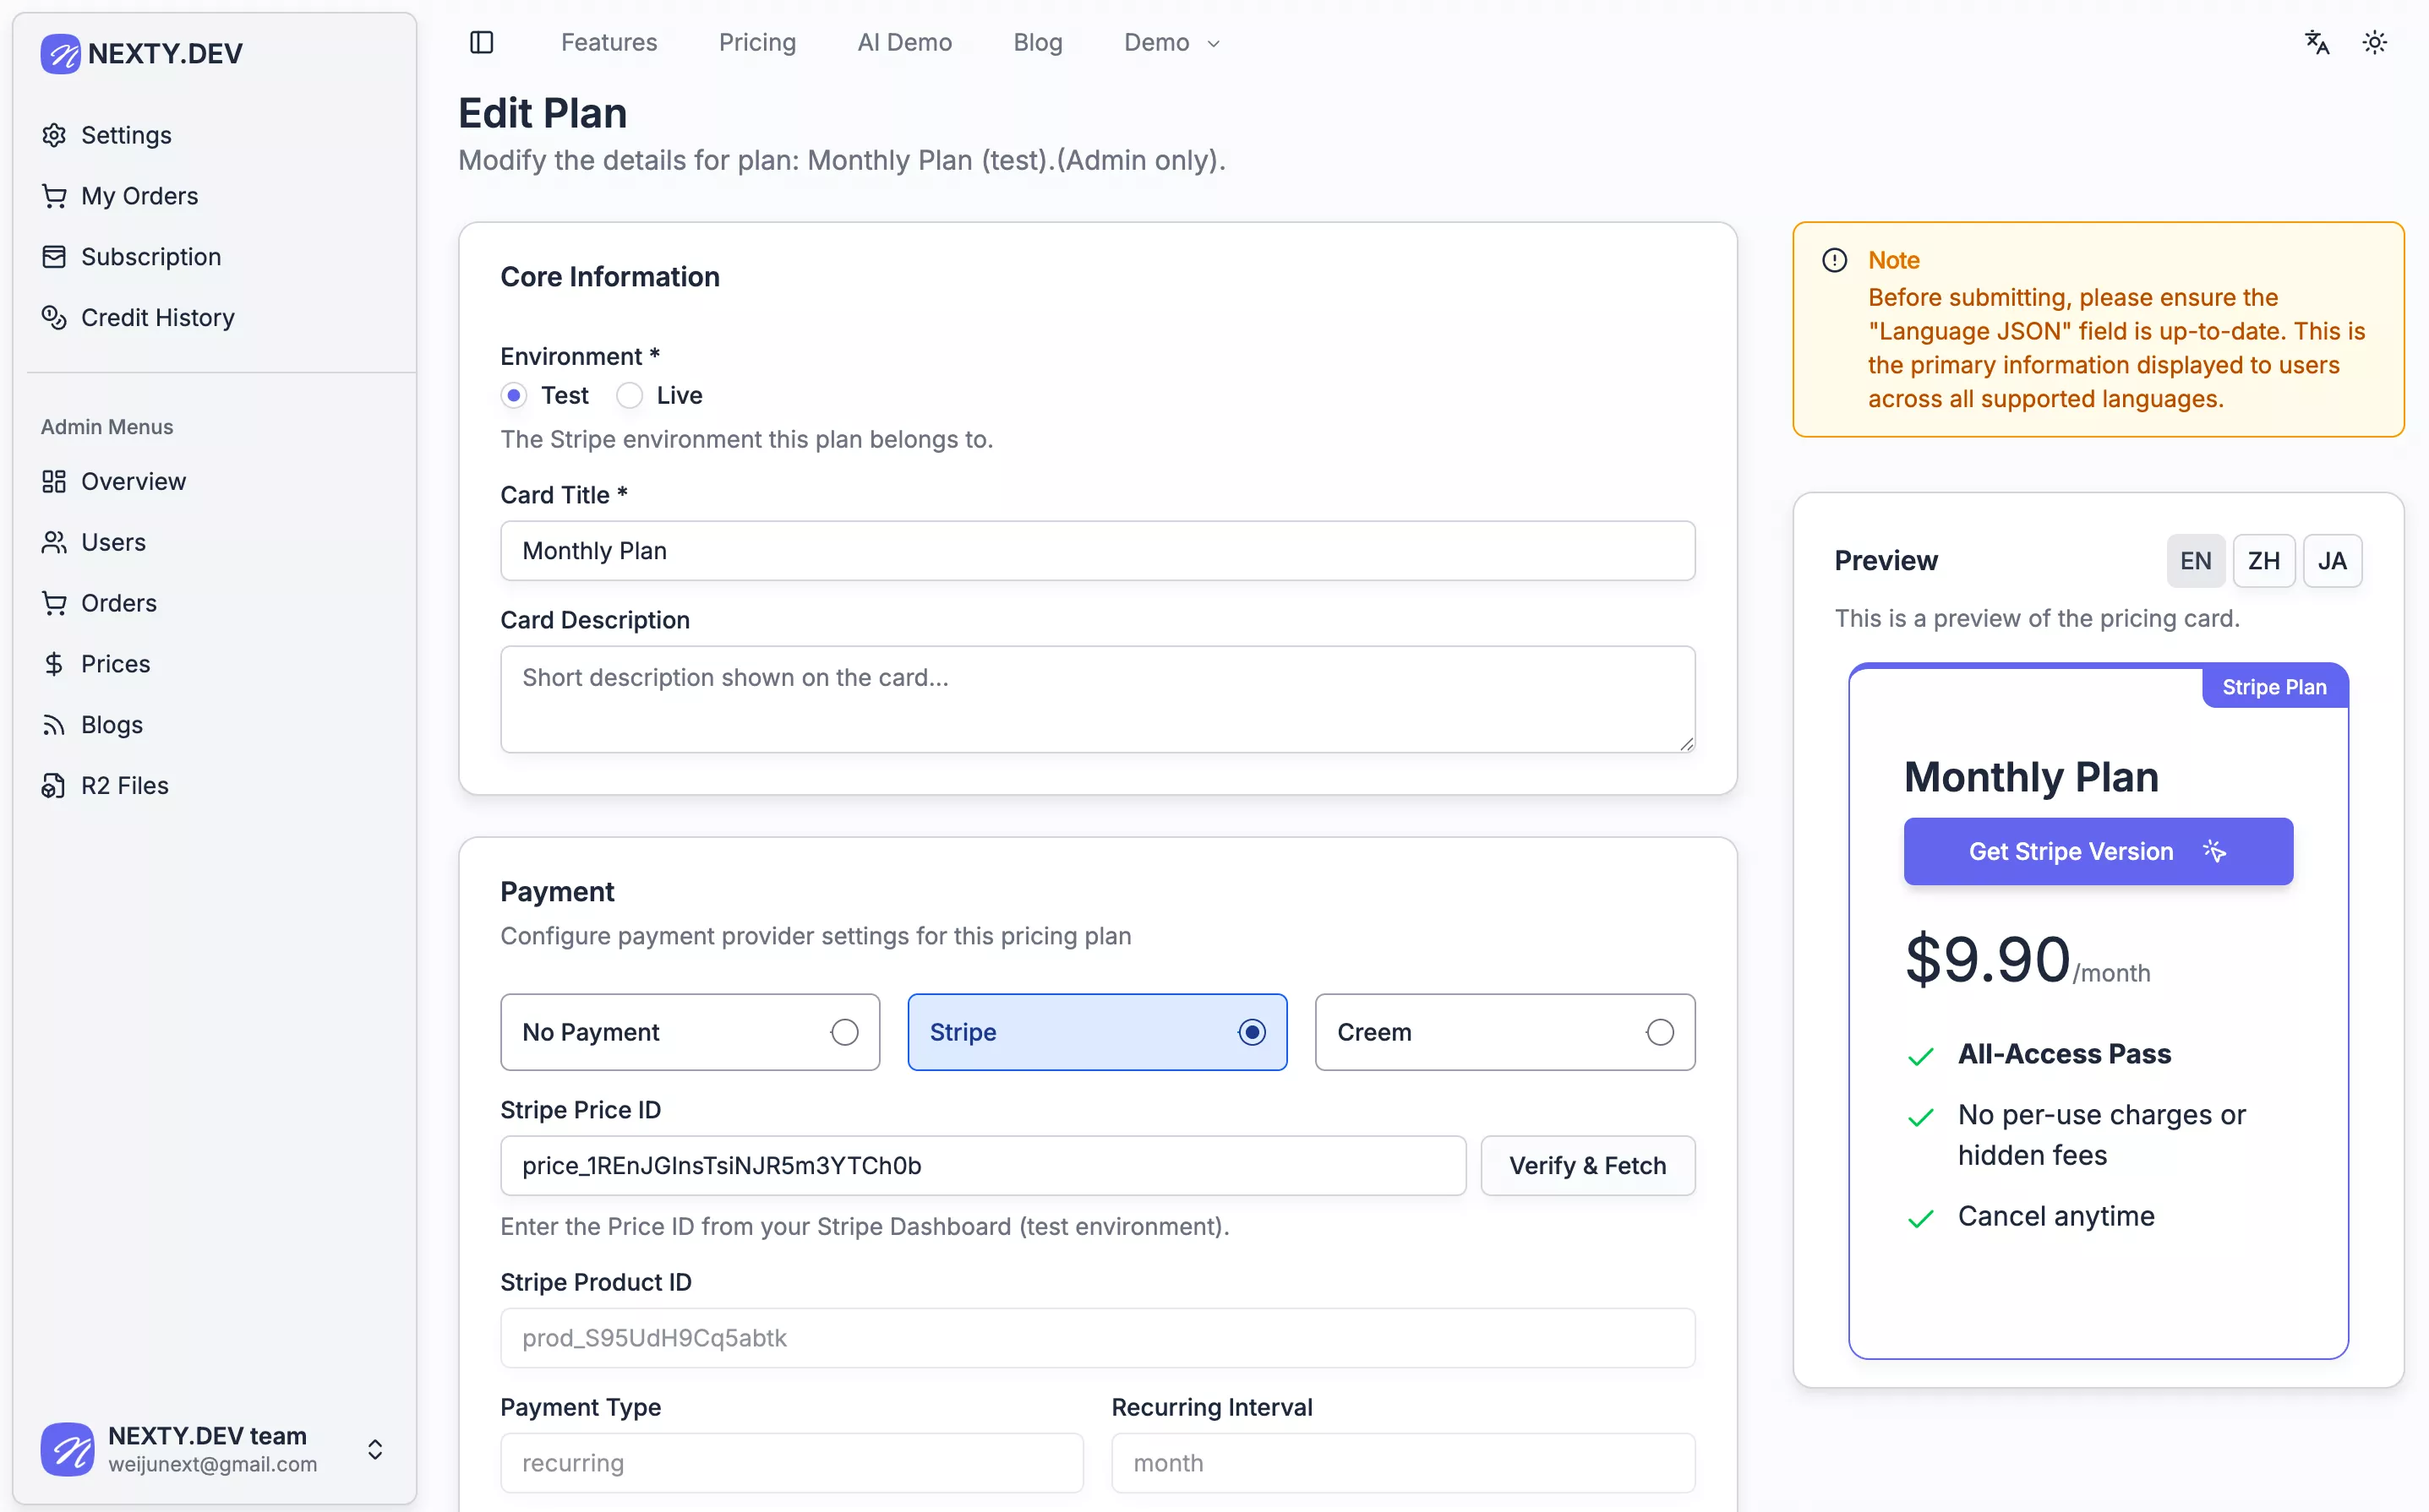This screenshot has height=1512, width=2429.
Task: Switch theme with the sun icon
Action: pyautogui.click(x=2374, y=42)
